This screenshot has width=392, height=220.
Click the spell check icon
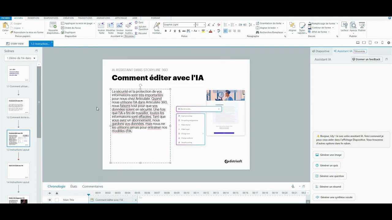(x=219, y=31)
